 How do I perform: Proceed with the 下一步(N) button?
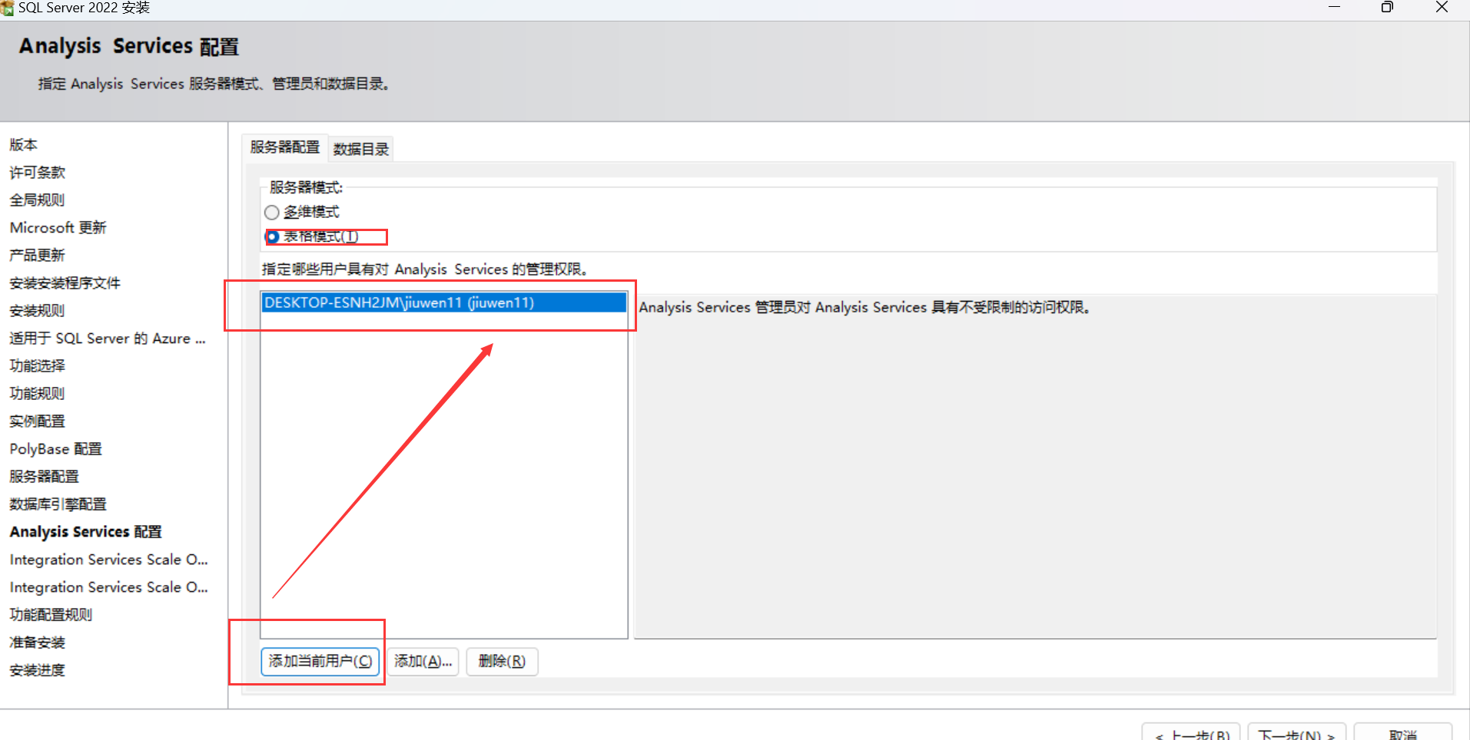1296,732
